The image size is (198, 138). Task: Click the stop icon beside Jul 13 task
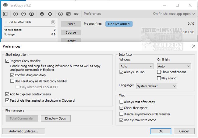[x=53, y=22]
